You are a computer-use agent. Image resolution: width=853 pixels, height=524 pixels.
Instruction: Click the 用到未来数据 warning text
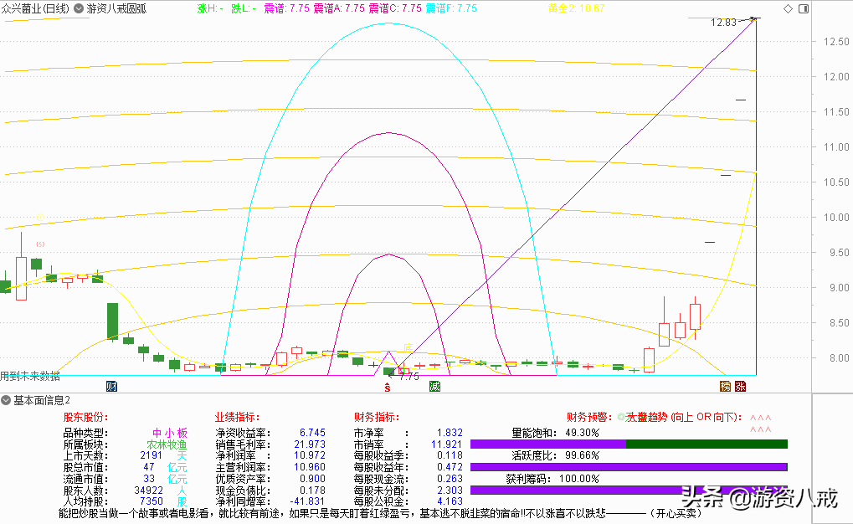coord(30,376)
